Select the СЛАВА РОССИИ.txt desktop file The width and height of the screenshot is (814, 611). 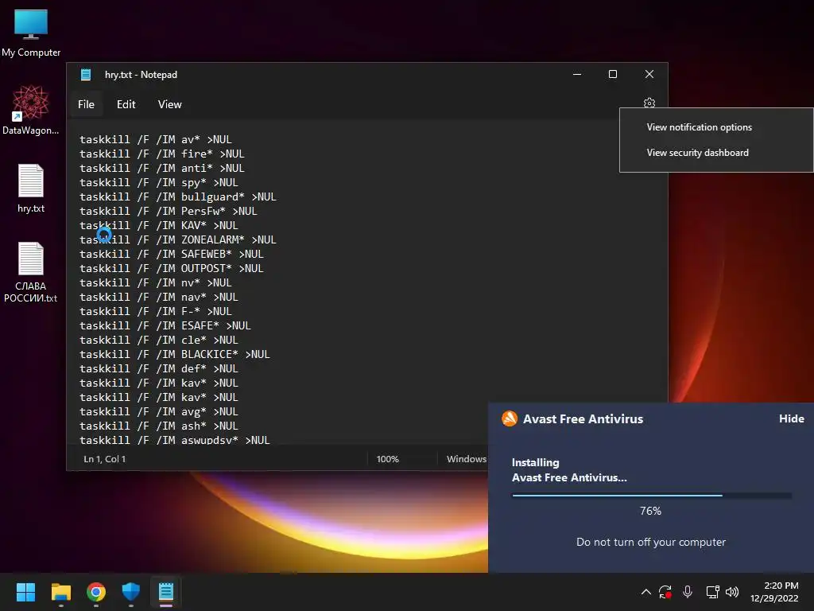tap(31, 272)
